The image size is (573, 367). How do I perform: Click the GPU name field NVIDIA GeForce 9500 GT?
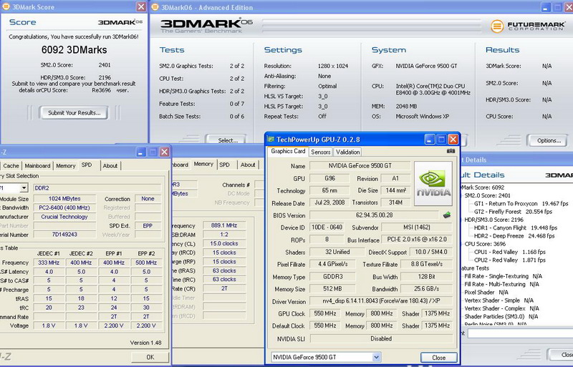point(360,166)
